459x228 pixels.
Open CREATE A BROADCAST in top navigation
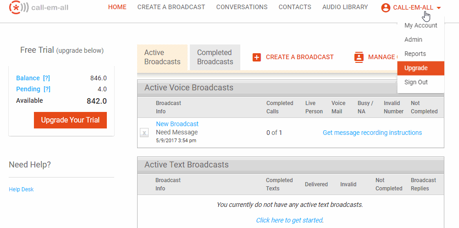point(171,7)
